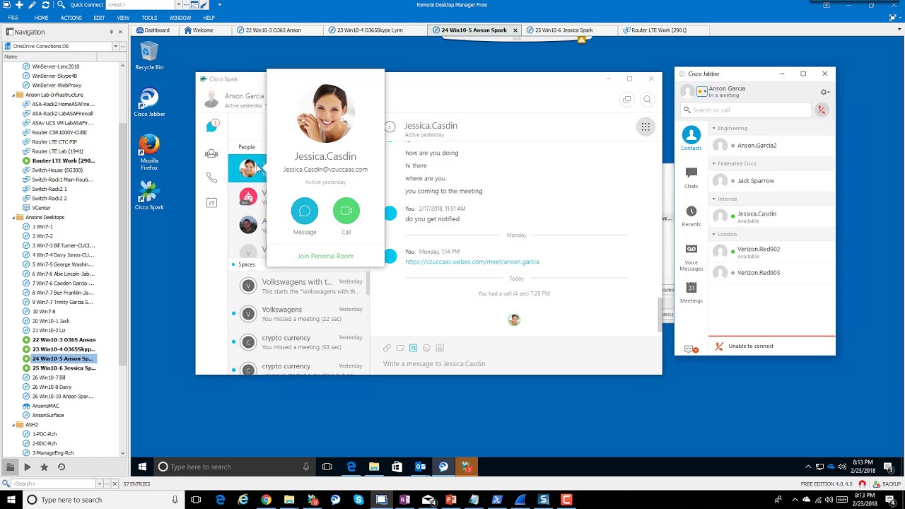This screenshot has width=905, height=509.
Task: Toggle the markdown icon in composer
Action: point(414,348)
